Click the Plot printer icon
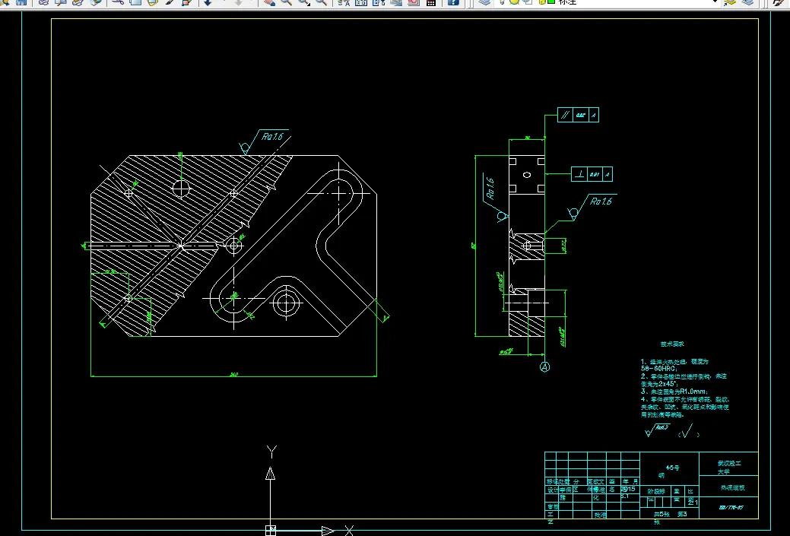Viewport: 790px width, 536px height. point(43,2)
